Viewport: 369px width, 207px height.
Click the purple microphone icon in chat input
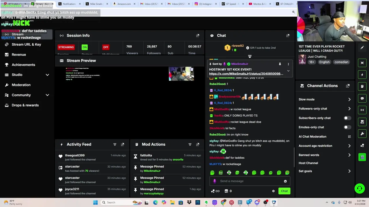click(214, 181)
